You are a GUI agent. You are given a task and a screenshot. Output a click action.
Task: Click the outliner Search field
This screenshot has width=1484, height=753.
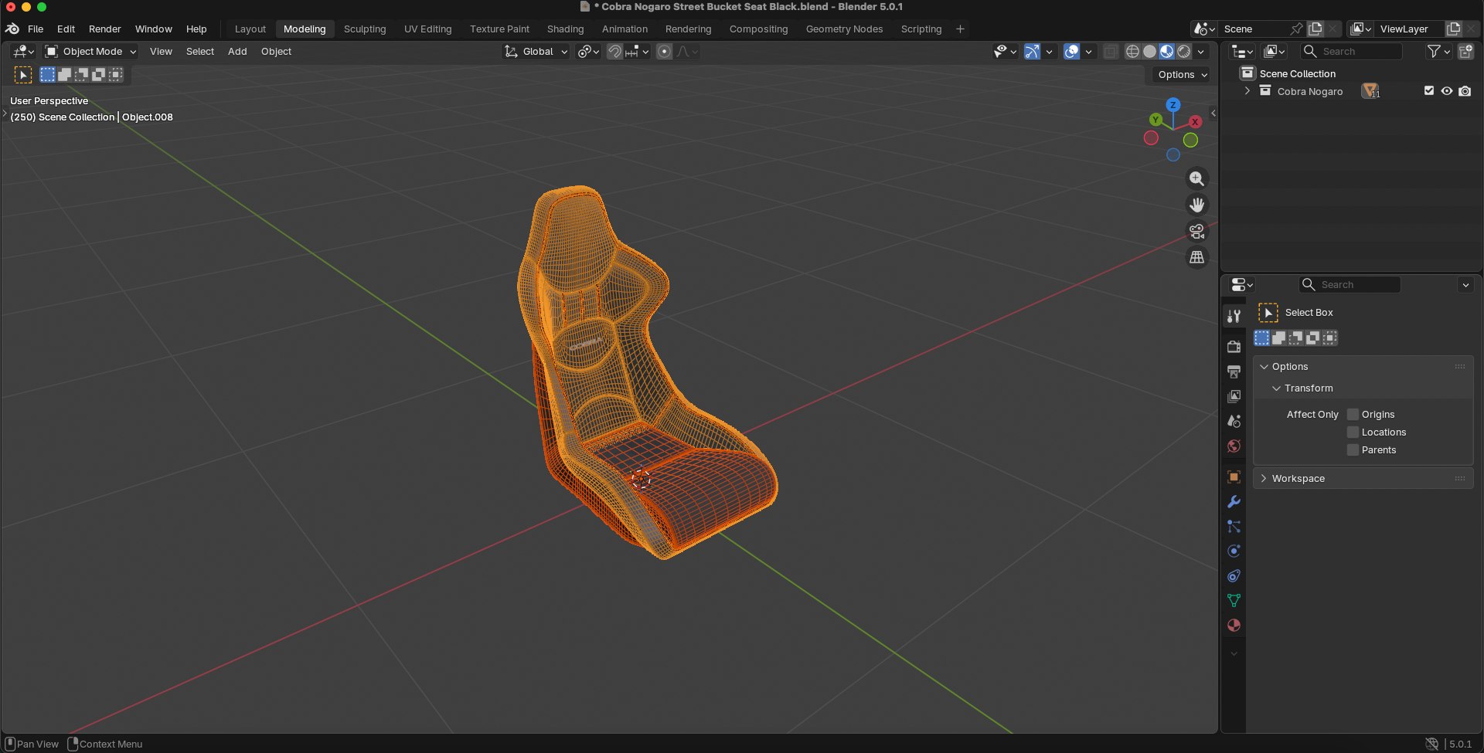[x=1351, y=51]
